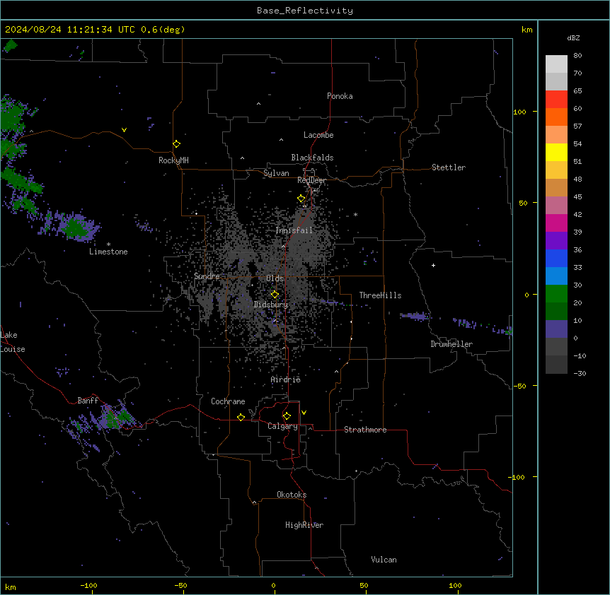The height and width of the screenshot is (595, 610).
Task: Click the Sylvan label
Action: tap(276, 173)
